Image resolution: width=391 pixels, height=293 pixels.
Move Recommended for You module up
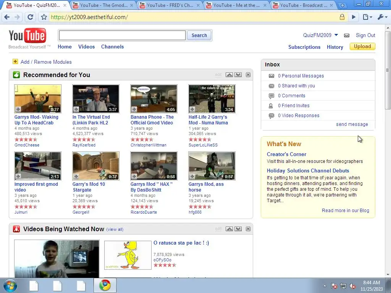pos(229,75)
